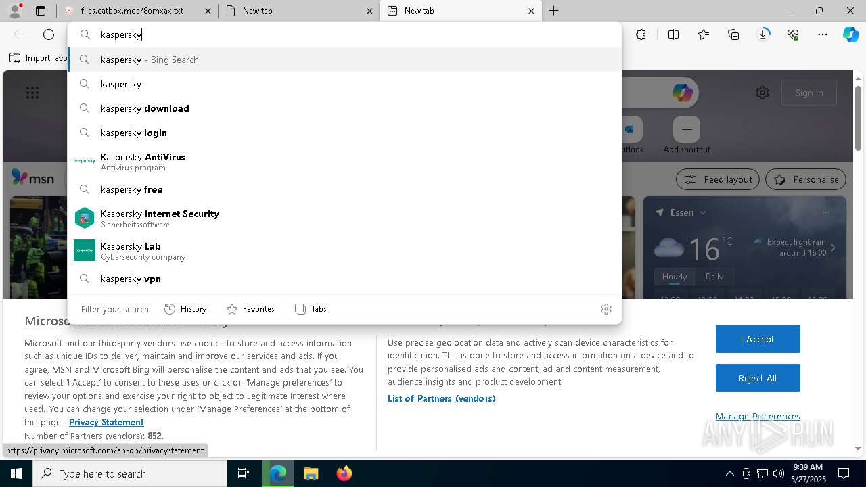
Task: Open File Explorer from taskbar
Action: (x=311, y=473)
